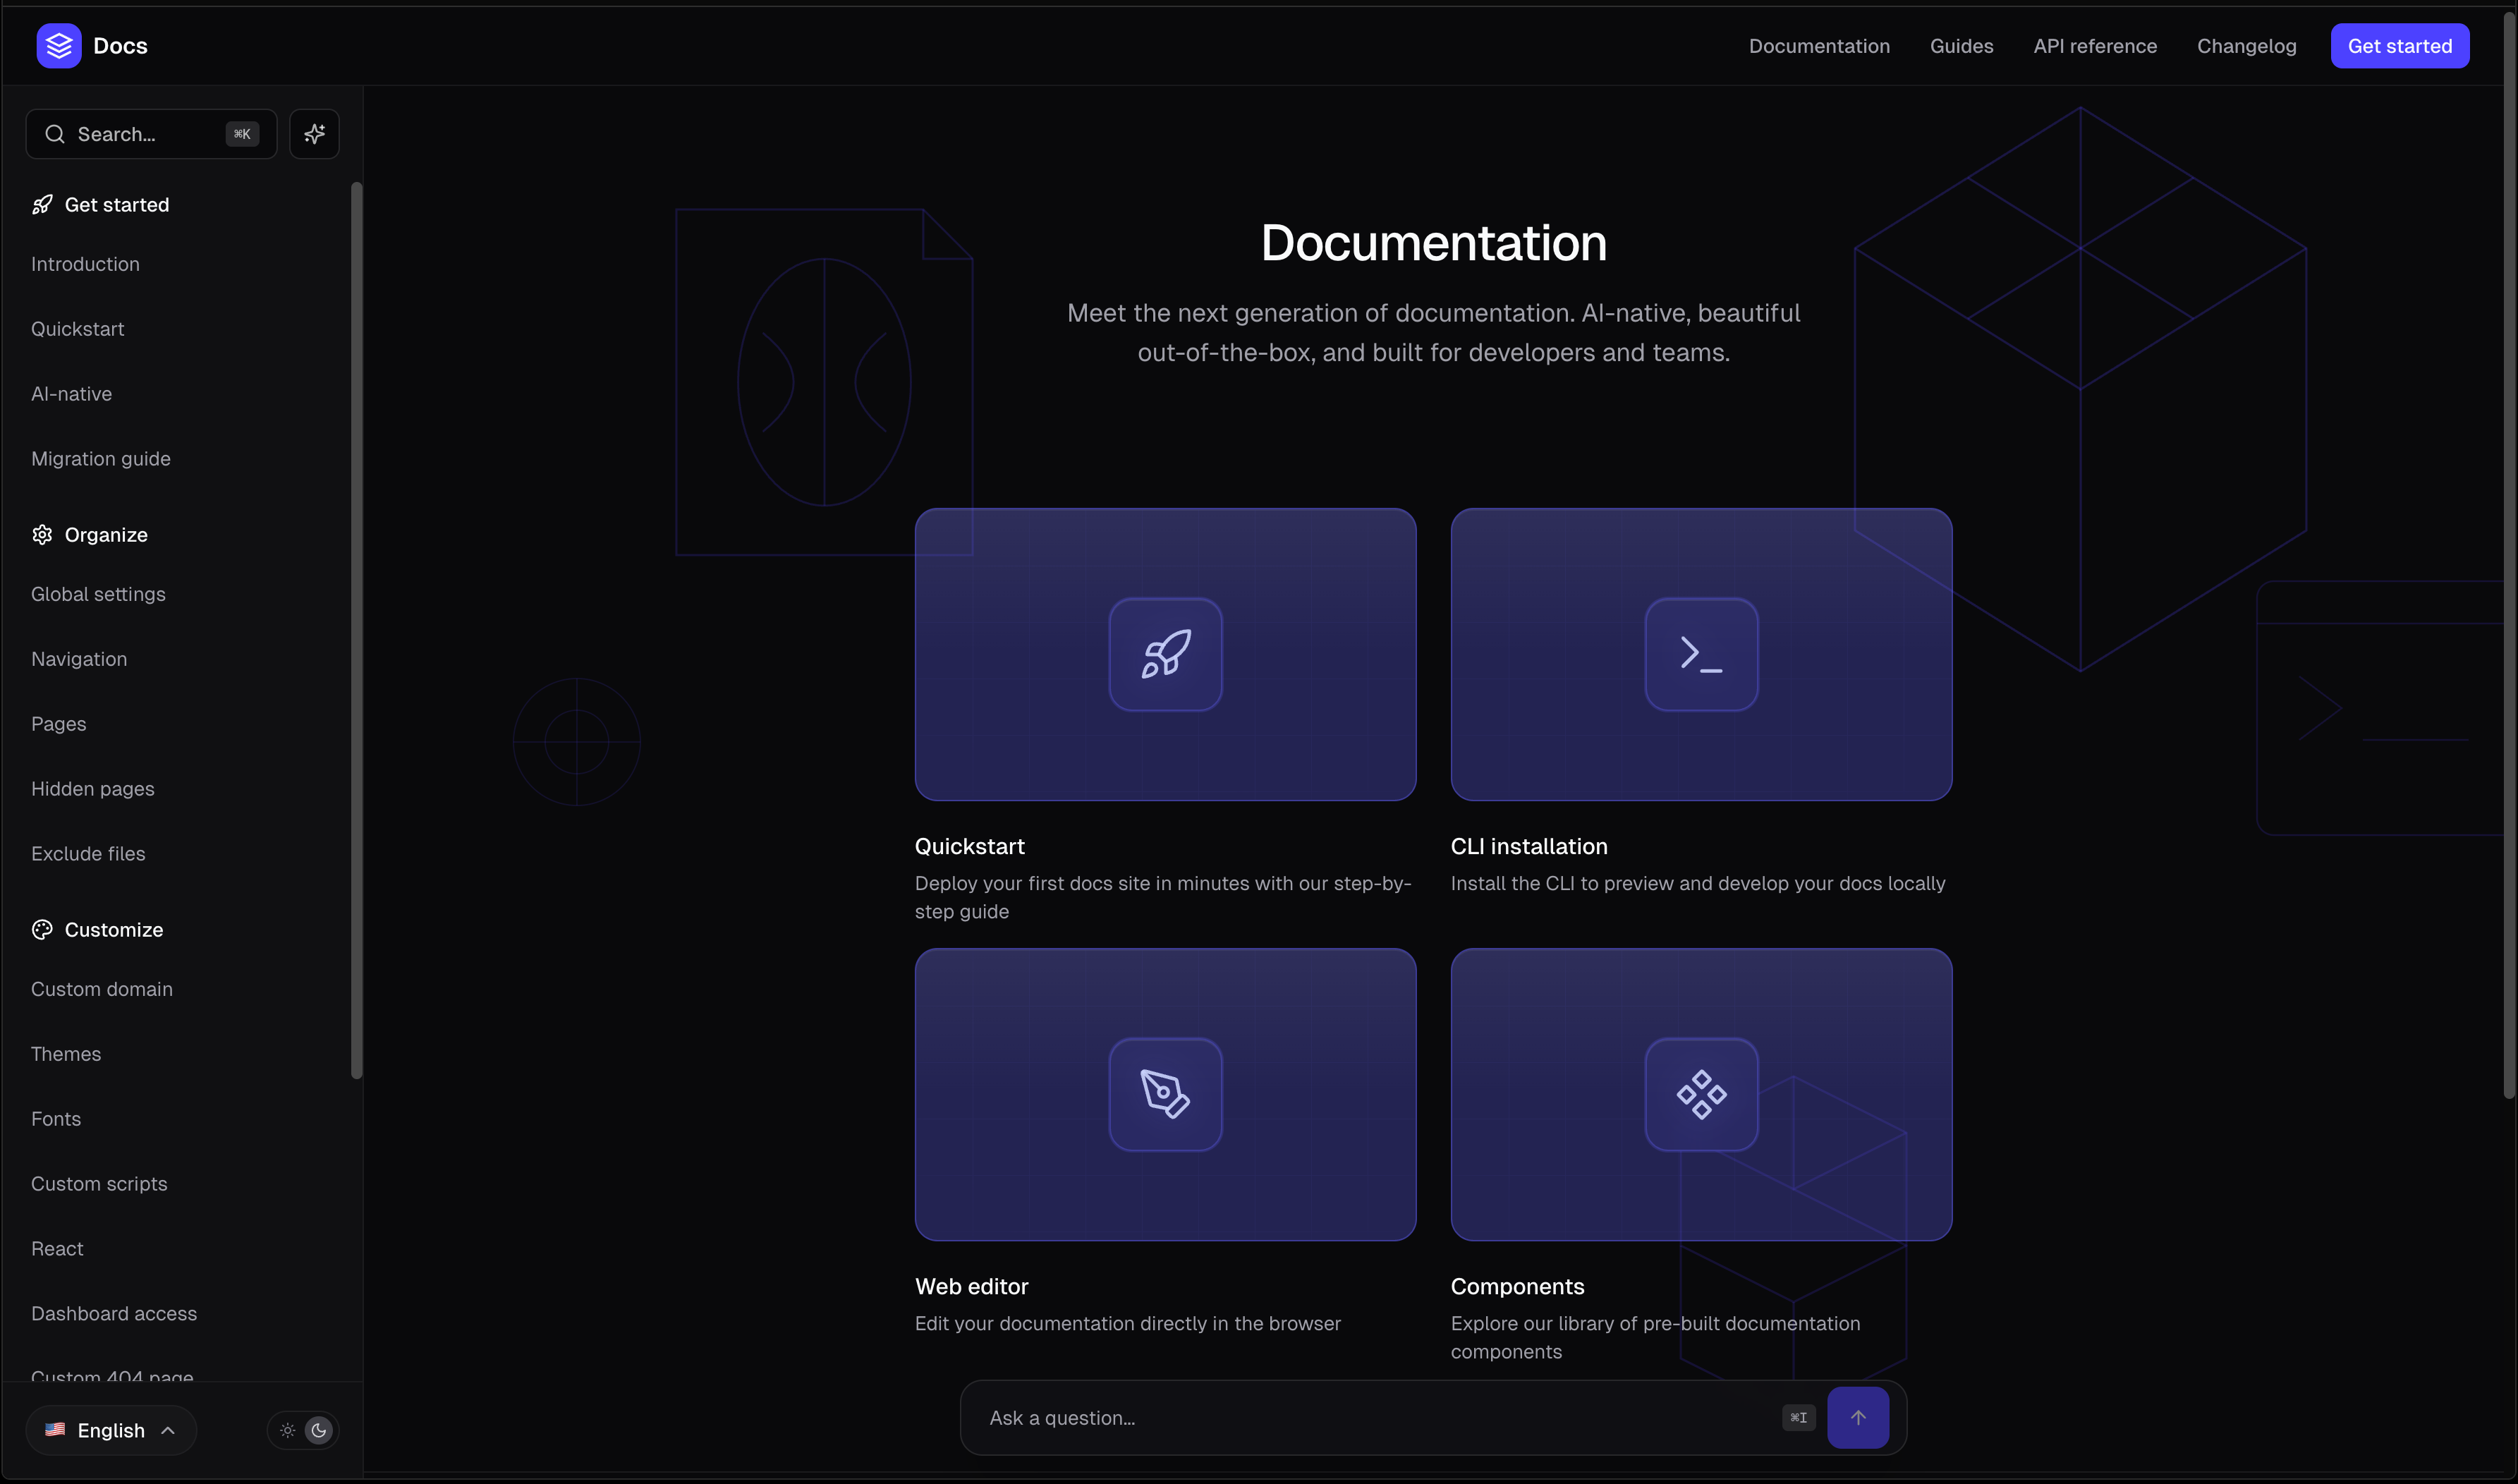The height and width of the screenshot is (1484, 2518).
Task: Open AI-native in the sidebar
Action: point(72,394)
